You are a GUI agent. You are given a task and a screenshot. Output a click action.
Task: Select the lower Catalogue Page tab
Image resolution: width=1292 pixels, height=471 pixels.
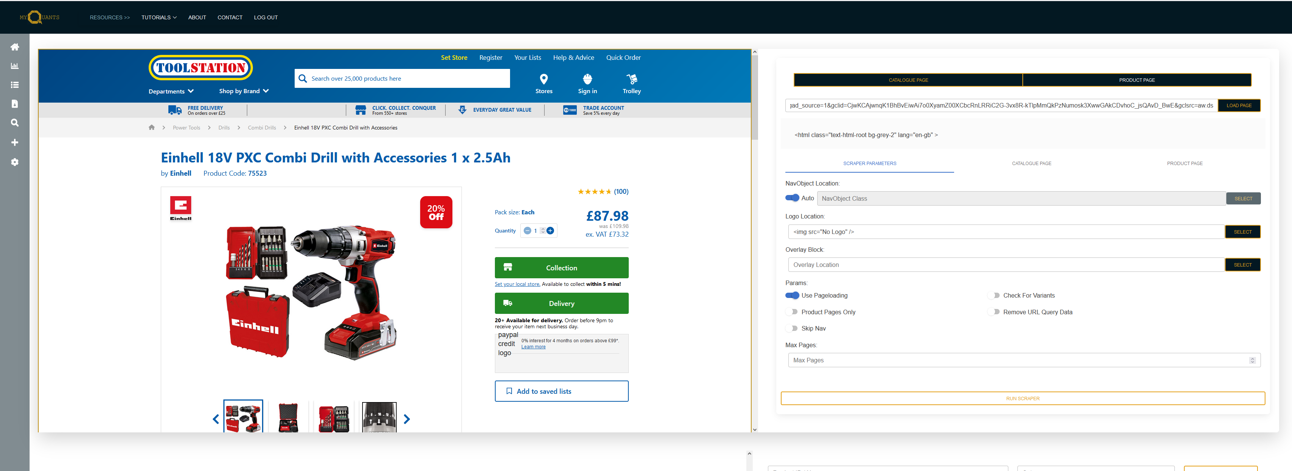click(1031, 164)
